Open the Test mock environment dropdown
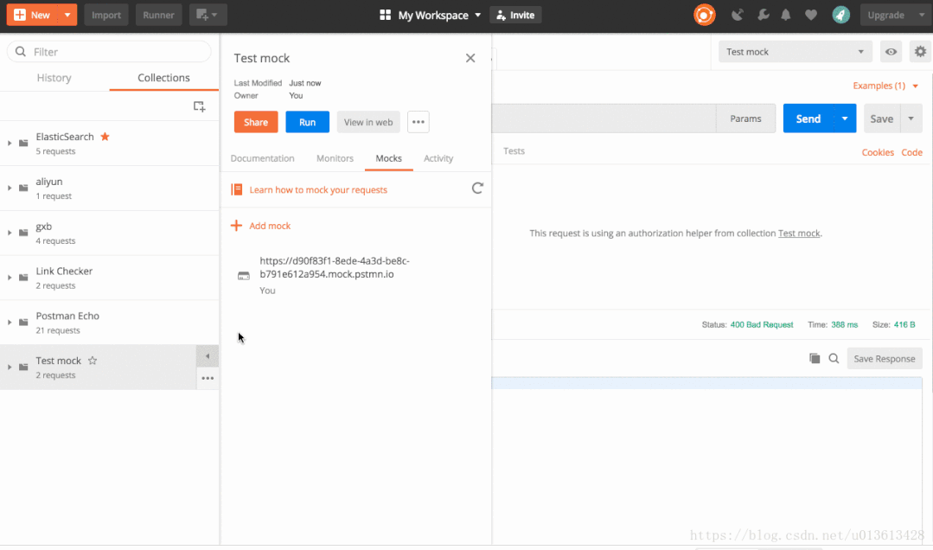 click(795, 52)
